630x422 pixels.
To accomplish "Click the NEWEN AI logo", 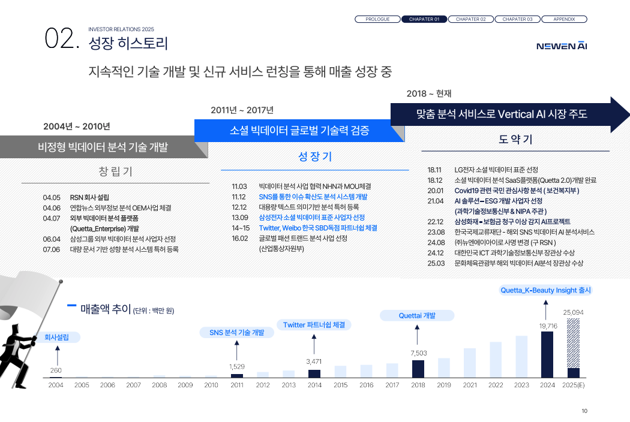I will click(x=561, y=46).
